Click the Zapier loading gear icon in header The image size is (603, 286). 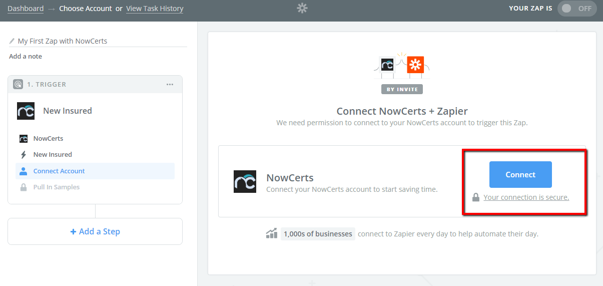click(302, 8)
